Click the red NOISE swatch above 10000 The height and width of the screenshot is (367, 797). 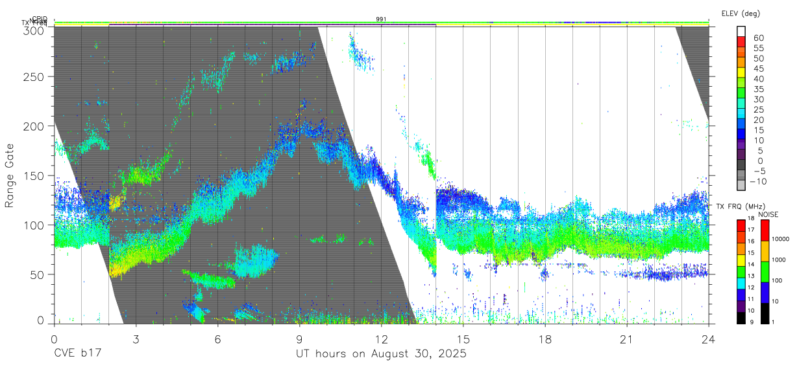(x=765, y=230)
